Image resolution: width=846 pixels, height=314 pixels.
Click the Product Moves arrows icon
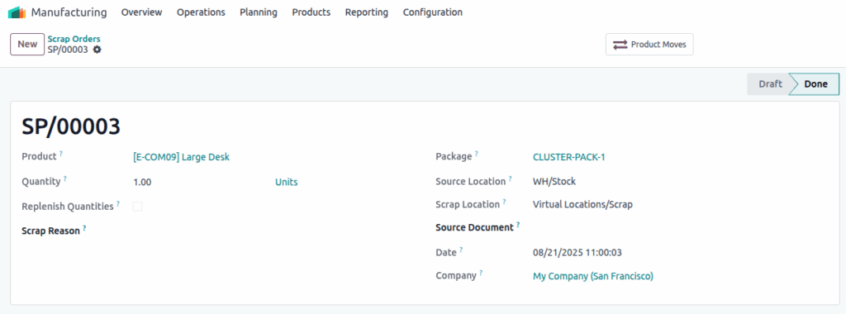tap(620, 45)
